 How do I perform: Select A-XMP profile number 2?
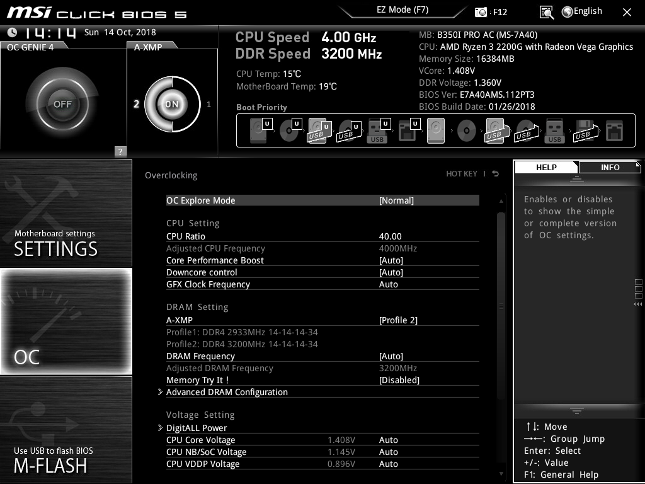(x=136, y=104)
